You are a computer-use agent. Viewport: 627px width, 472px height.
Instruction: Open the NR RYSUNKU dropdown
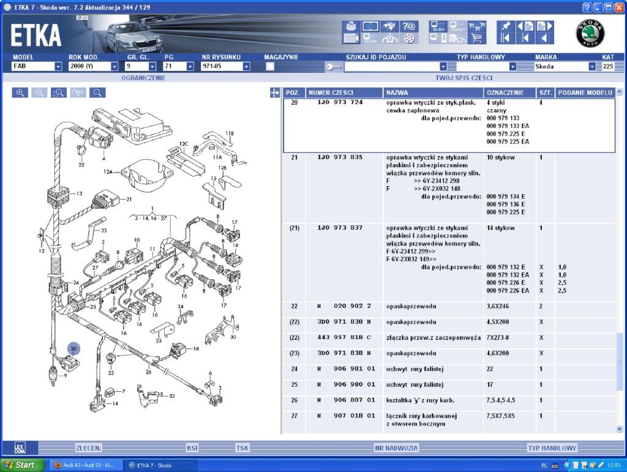pos(247,66)
